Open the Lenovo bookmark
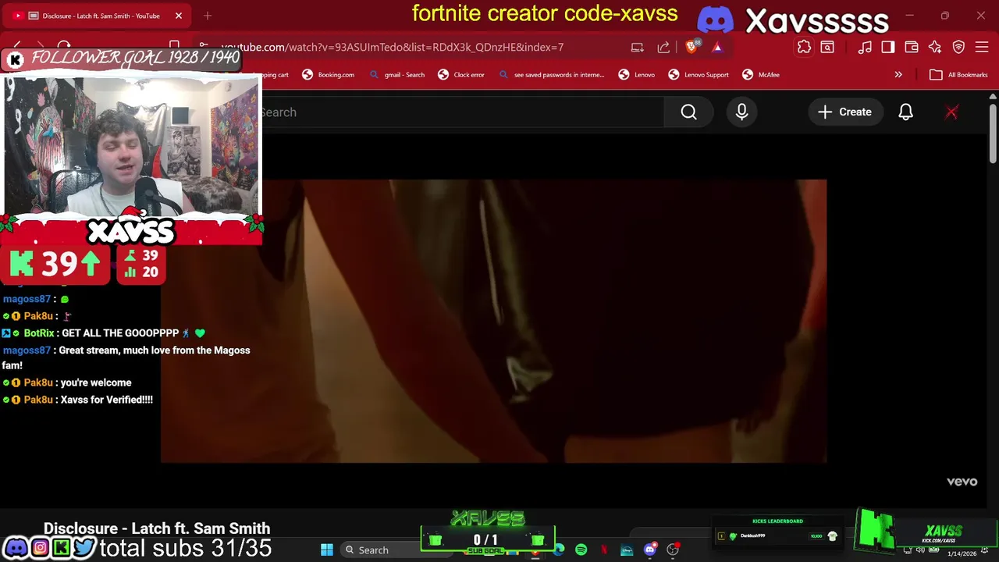Screen dimensions: 999x562 coord(637,75)
